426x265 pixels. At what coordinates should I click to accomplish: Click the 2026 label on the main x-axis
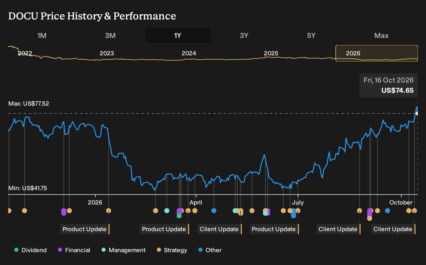point(95,202)
